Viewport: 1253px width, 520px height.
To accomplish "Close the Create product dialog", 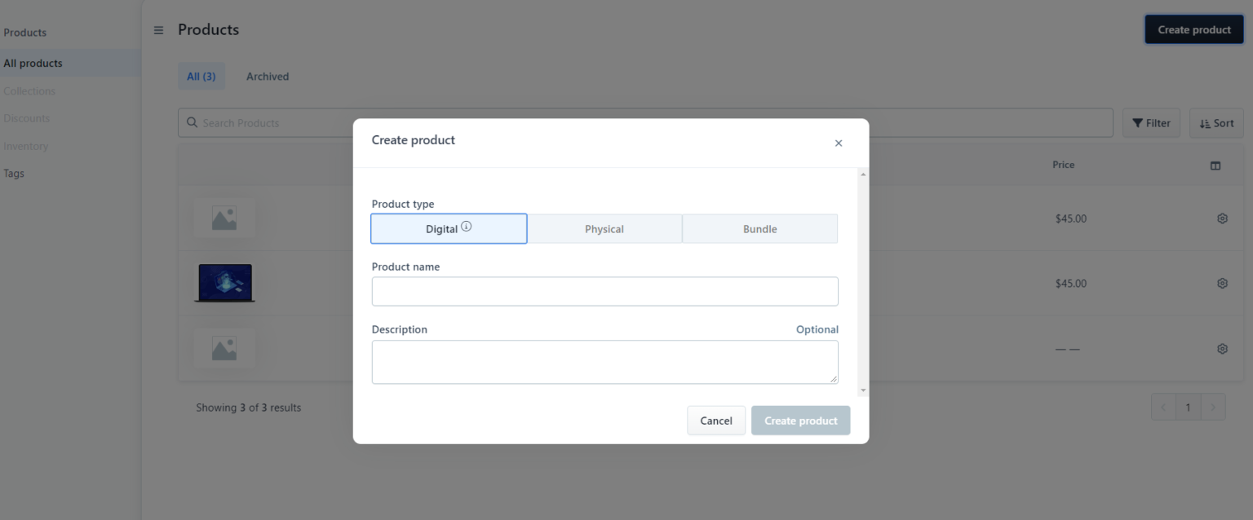I will 838,143.
